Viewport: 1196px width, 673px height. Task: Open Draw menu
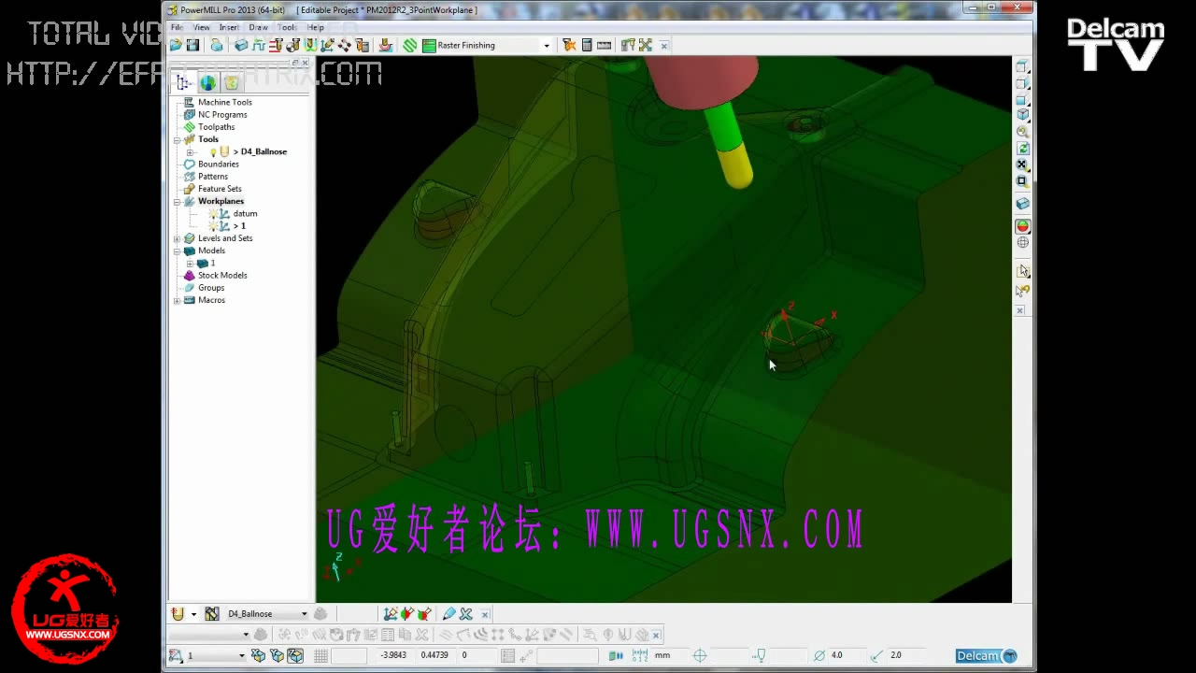pos(258,27)
